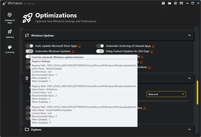Screen dimensions: 201x137
Task: Click registry icon next to Automatic Archiving of Unused Apps
Action: pos(153,46)
